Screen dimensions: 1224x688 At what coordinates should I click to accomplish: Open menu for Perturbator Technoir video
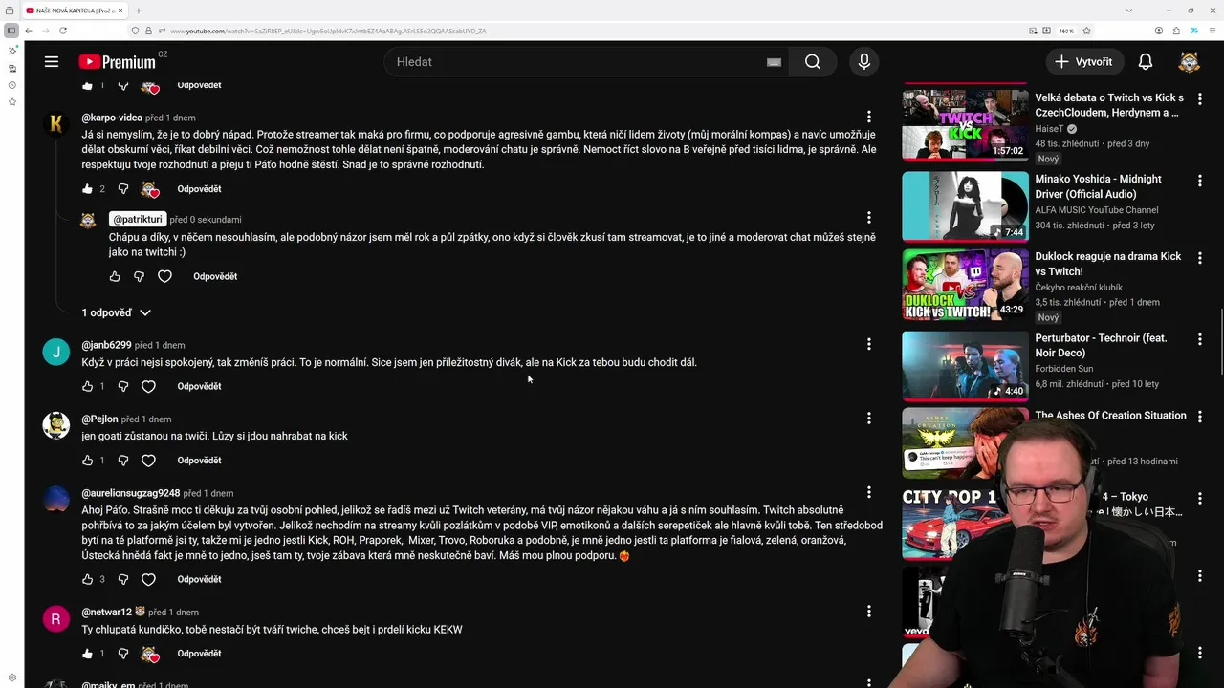(1200, 338)
